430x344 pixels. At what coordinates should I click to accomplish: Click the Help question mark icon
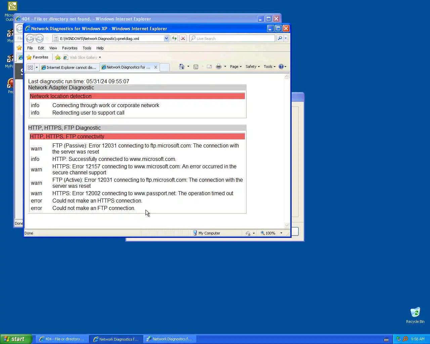281,67
